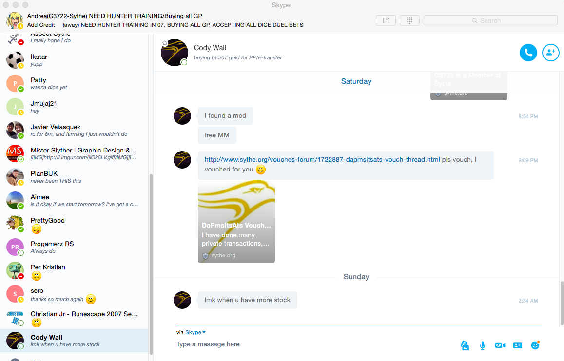Select the Ikstar conversation

(x=74, y=60)
